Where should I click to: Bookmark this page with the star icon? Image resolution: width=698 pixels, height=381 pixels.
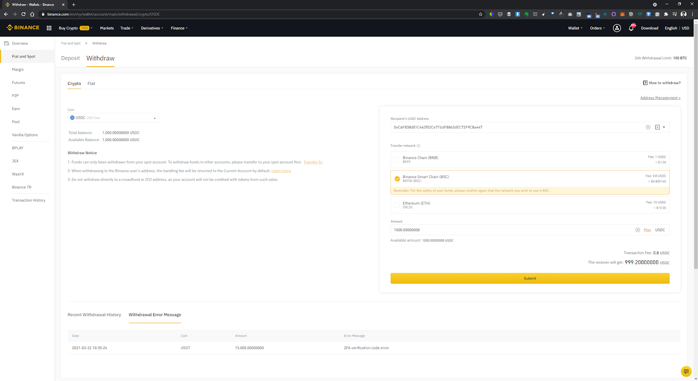(x=481, y=14)
